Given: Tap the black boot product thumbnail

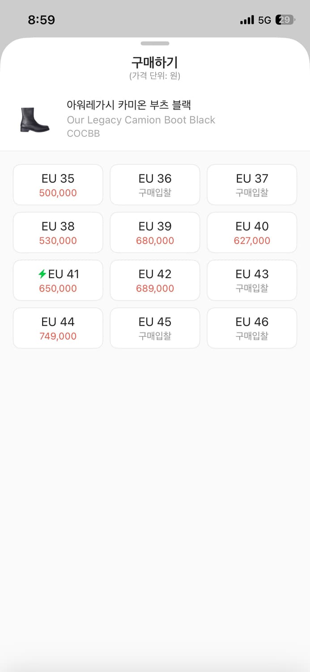Looking at the screenshot, I should click(x=34, y=120).
